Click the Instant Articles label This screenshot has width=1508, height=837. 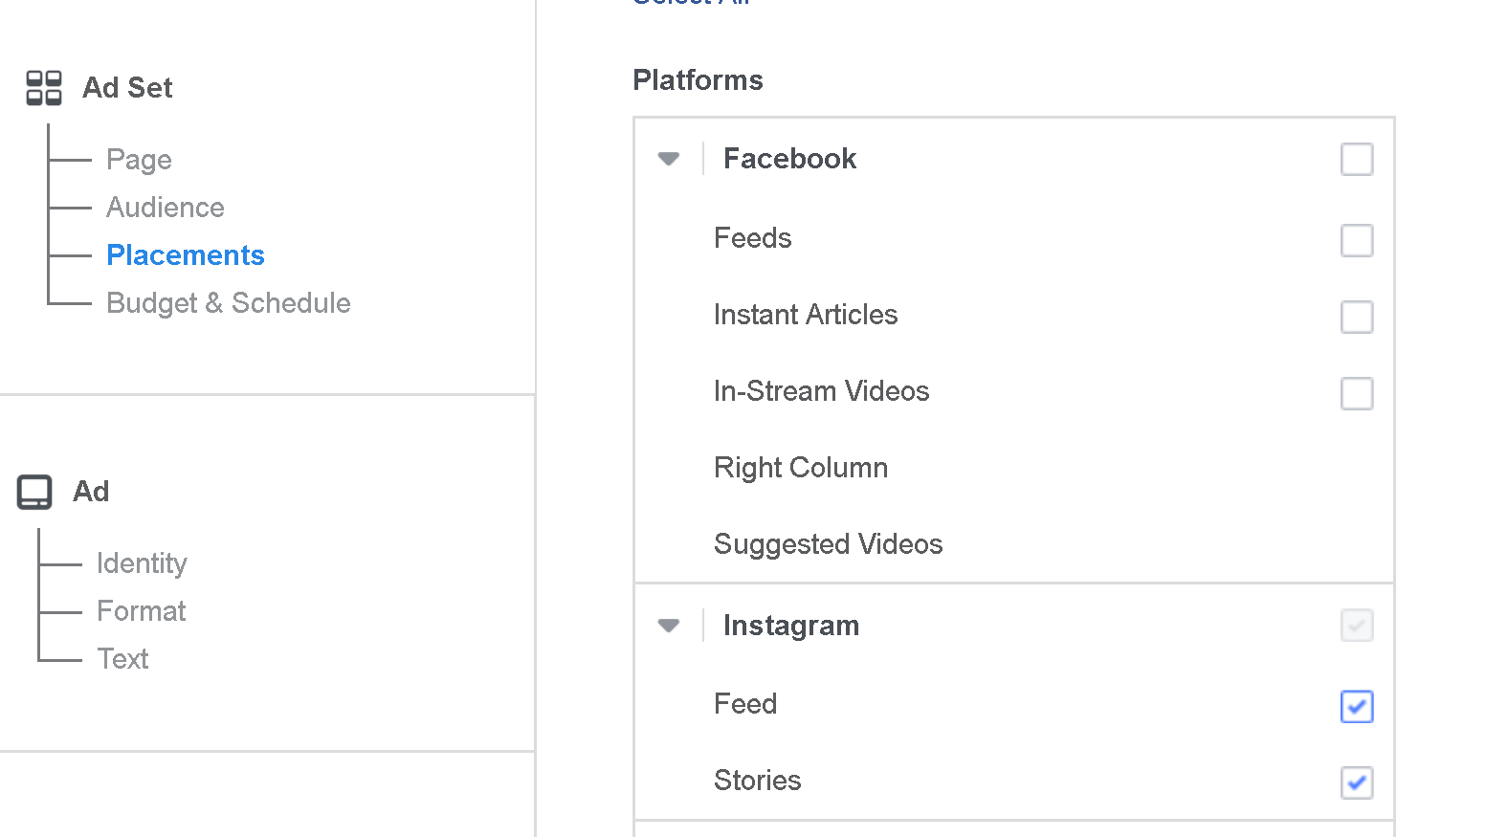[806, 314]
